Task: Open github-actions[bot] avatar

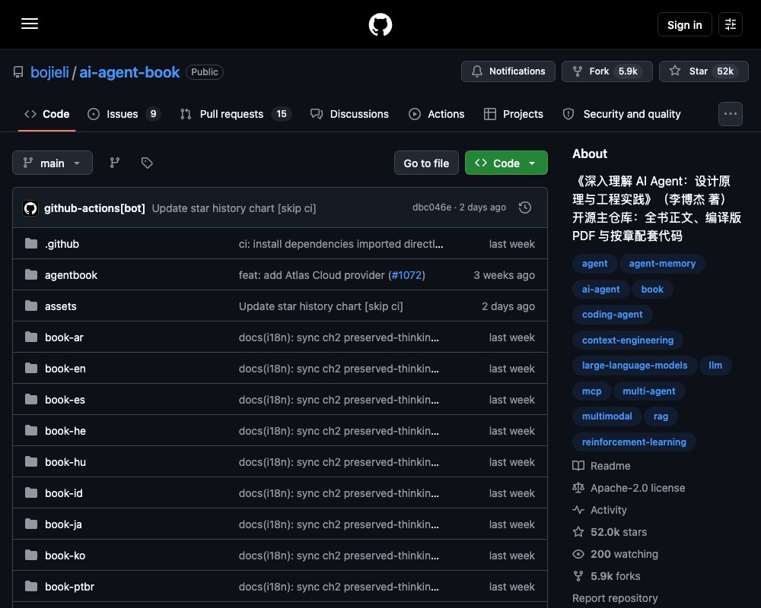Action: click(30, 208)
